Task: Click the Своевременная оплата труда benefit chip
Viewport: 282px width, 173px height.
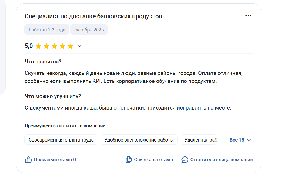Action: click(x=61, y=140)
